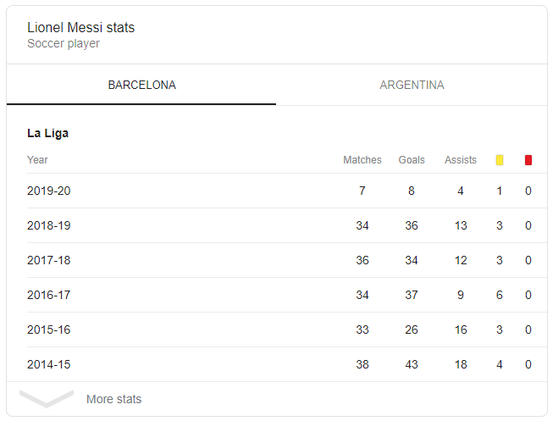Click the Matches column header

click(362, 160)
